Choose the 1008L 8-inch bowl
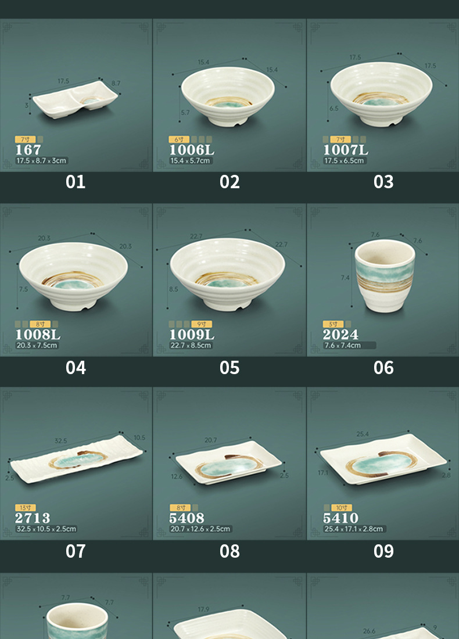Viewport: 459px width, 639px height. point(76,280)
